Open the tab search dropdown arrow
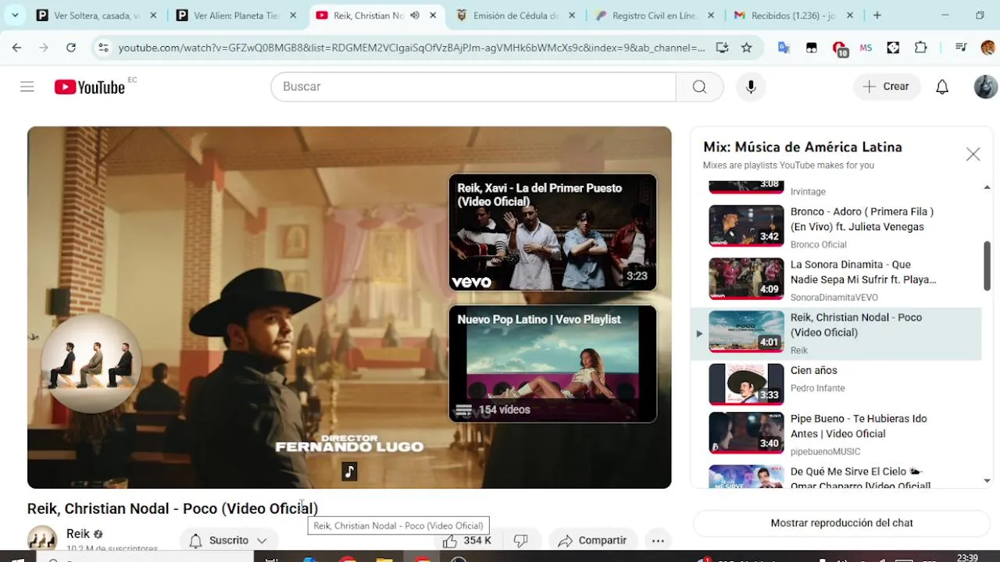The width and height of the screenshot is (1000, 562). [x=15, y=15]
